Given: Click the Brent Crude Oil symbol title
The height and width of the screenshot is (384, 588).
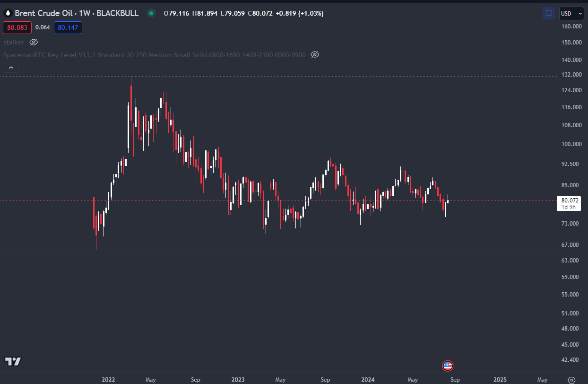Looking at the screenshot, I should (x=77, y=13).
